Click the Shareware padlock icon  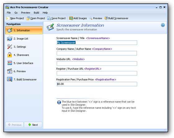(10, 55)
